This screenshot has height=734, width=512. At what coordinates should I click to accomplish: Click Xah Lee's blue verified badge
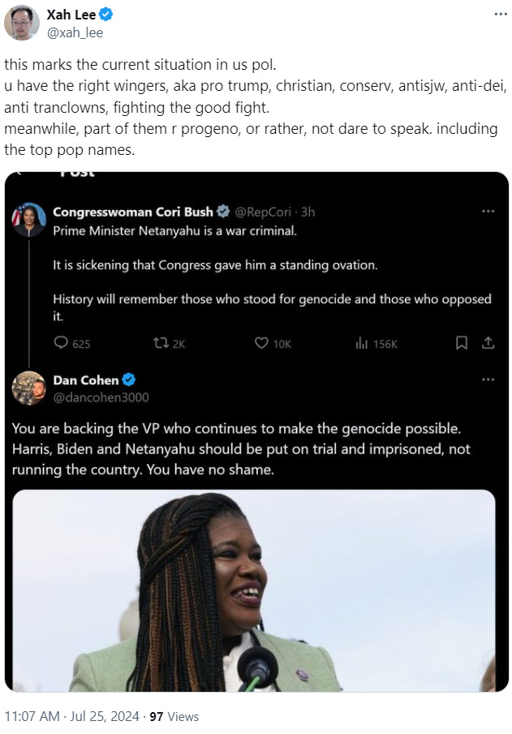[106, 15]
